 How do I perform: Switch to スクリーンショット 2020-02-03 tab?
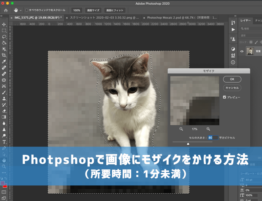(104, 18)
